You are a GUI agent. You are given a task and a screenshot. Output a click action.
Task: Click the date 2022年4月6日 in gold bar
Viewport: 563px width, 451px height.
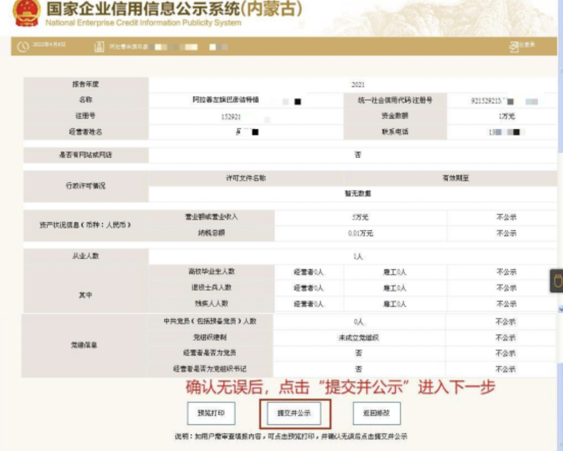(49, 45)
